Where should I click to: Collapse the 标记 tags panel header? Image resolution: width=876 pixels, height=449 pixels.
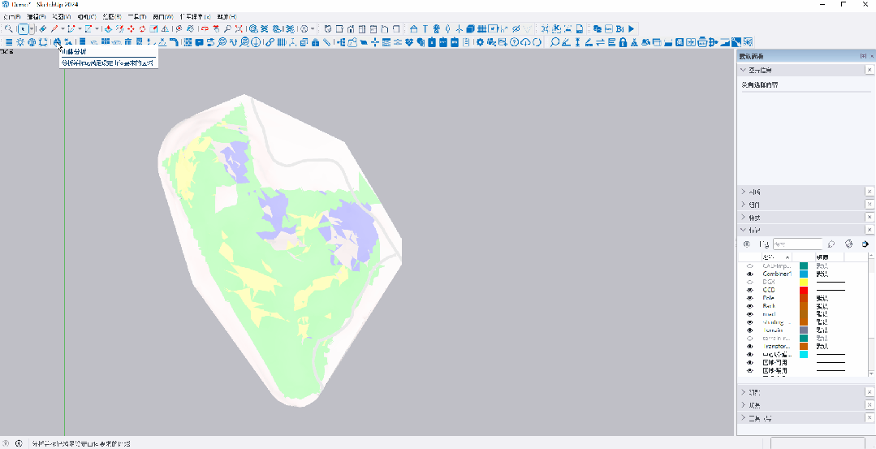coord(744,230)
